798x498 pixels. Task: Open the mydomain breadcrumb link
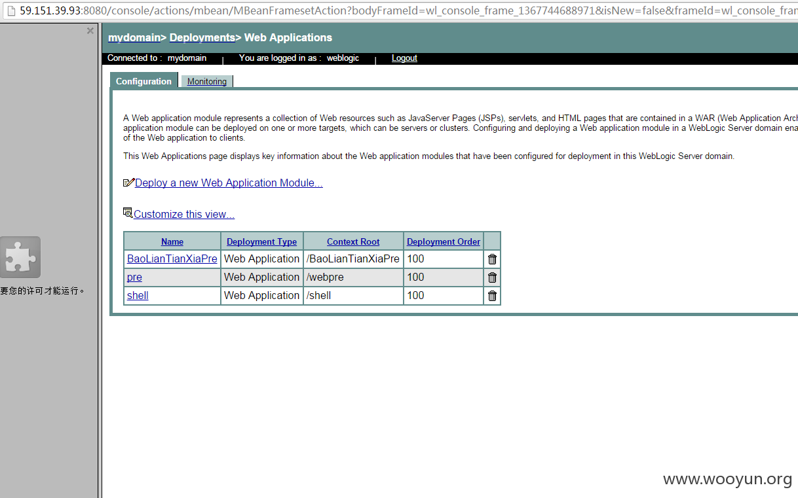pos(134,37)
